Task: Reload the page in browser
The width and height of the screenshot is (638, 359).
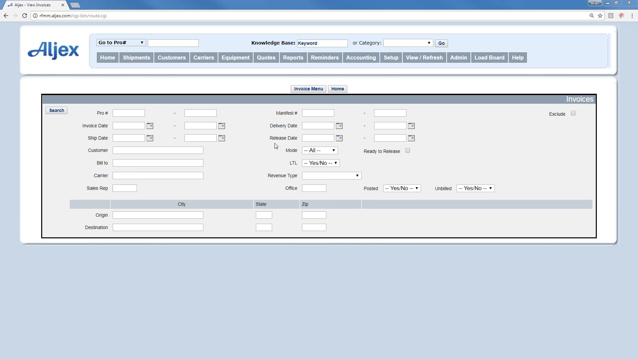Action: pos(25,16)
